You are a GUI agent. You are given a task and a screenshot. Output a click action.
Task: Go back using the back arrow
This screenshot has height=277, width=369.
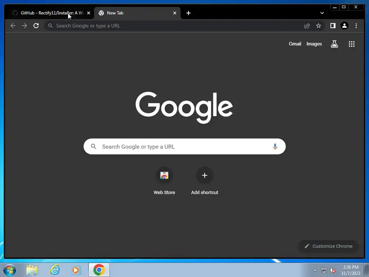pyautogui.click(x=13, y=26)
